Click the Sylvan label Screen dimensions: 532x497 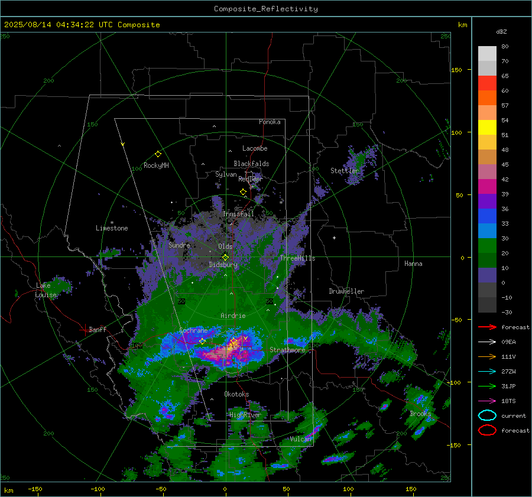pyautogui.click(x=226, y=174)
